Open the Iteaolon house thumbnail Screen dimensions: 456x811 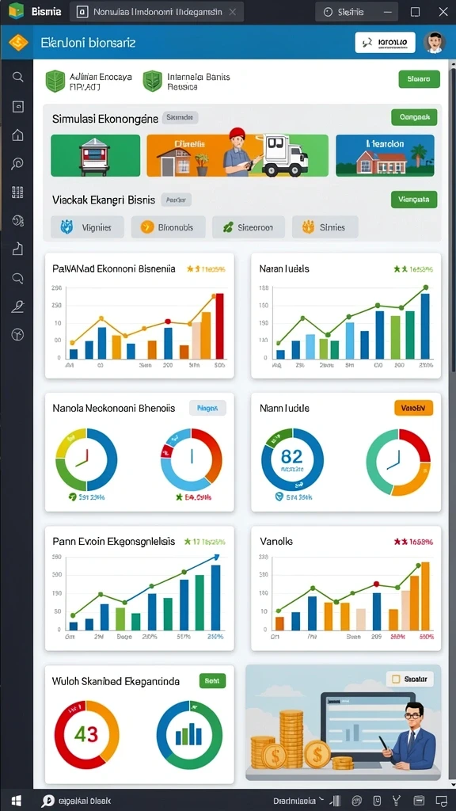pyautogui.click(x=385, y=156)
